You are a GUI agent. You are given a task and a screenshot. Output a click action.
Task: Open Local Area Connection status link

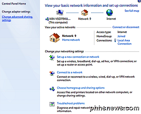tap(124, 42)
